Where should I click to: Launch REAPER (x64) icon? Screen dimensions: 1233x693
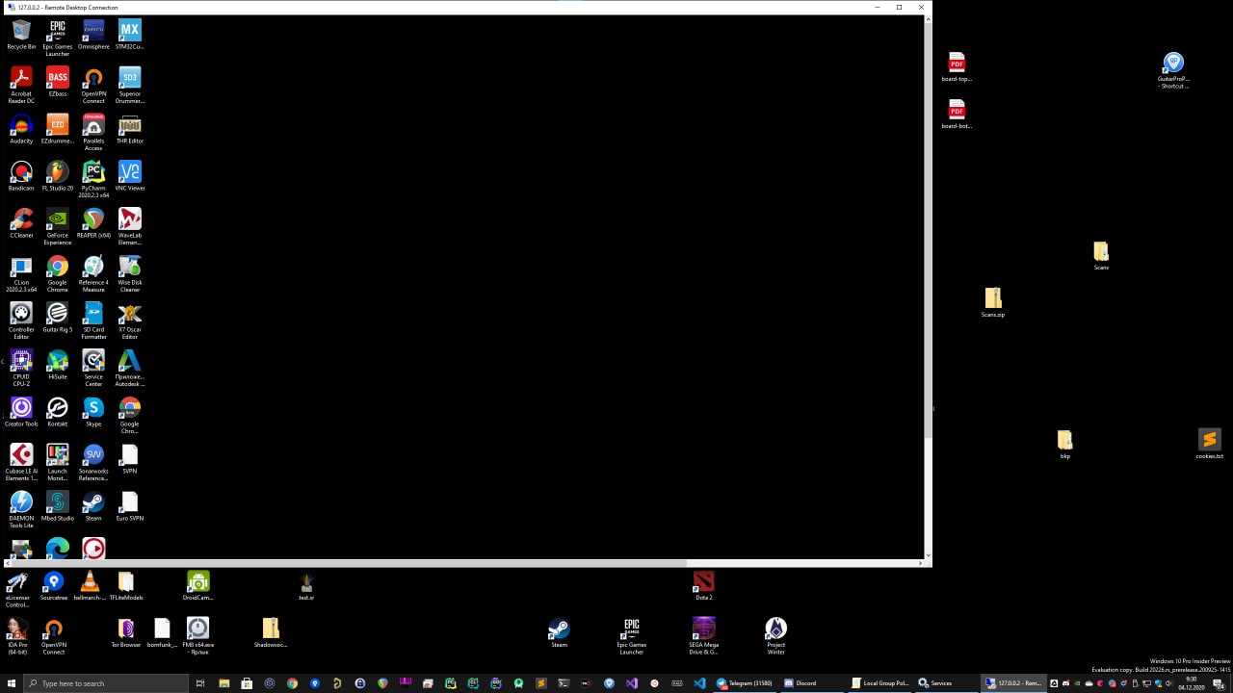point(93,222)
